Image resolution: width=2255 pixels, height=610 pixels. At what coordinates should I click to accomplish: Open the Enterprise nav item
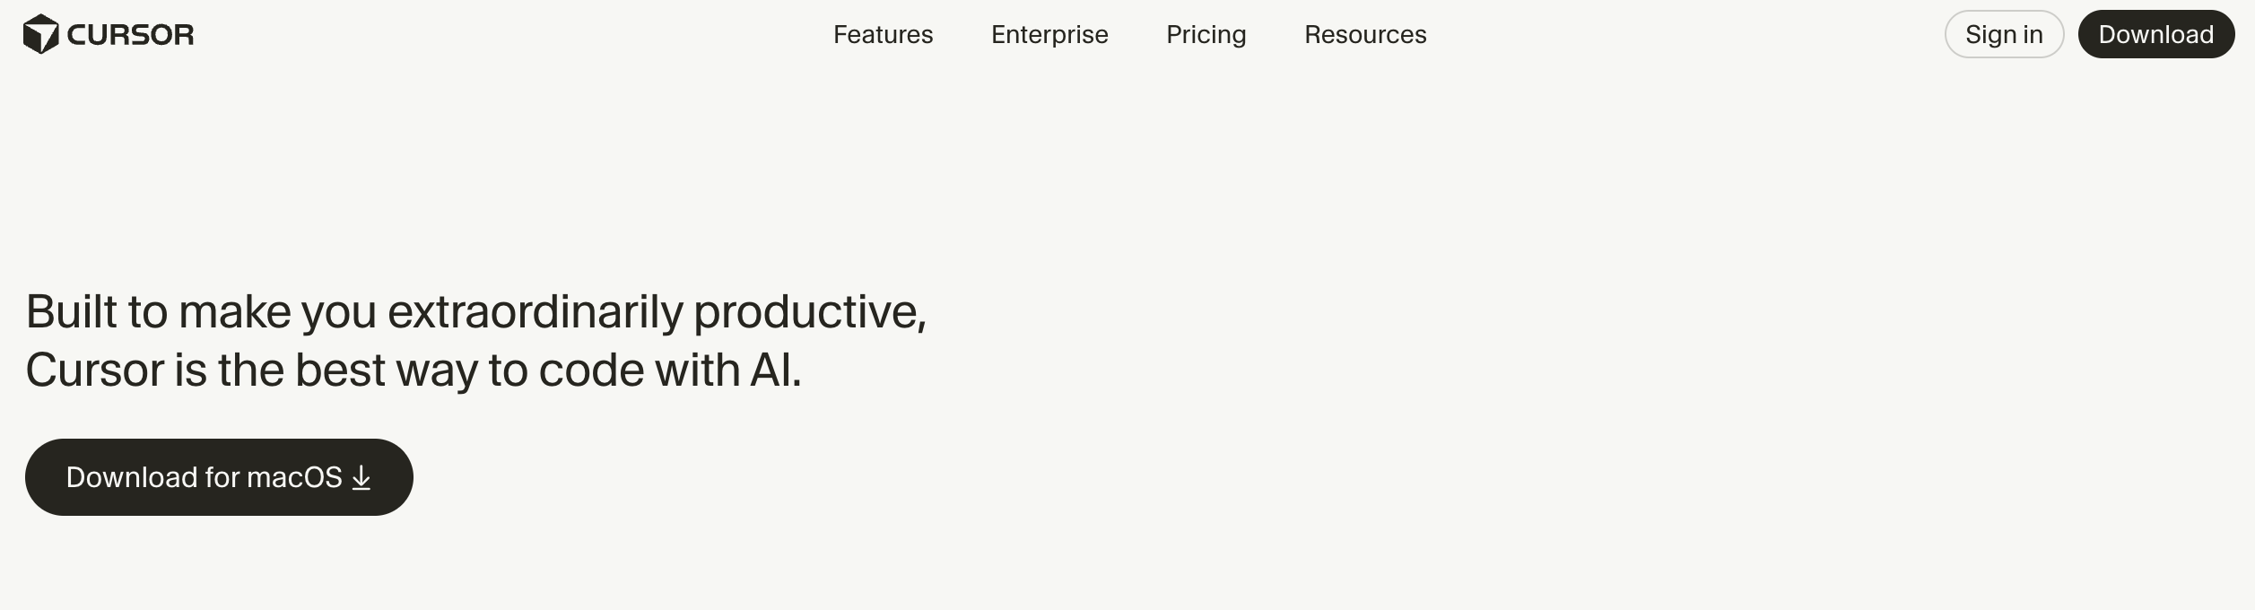pos(1049,34)
